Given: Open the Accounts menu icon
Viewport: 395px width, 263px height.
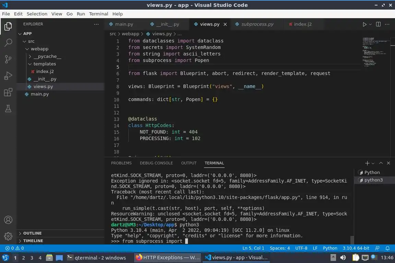Looking at the screenshot, I should [x=8, y=220].
